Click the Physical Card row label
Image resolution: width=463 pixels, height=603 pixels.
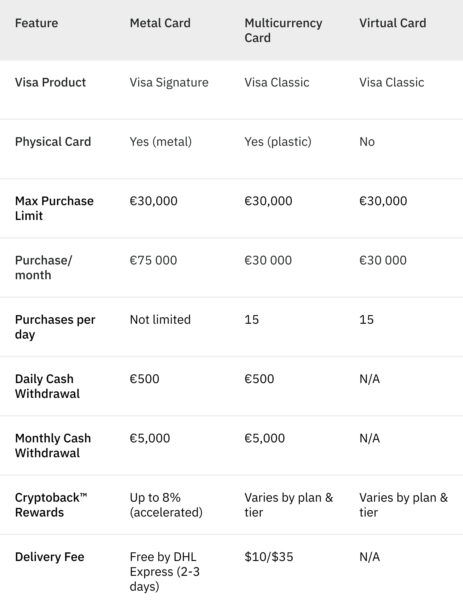pos(53,142)
